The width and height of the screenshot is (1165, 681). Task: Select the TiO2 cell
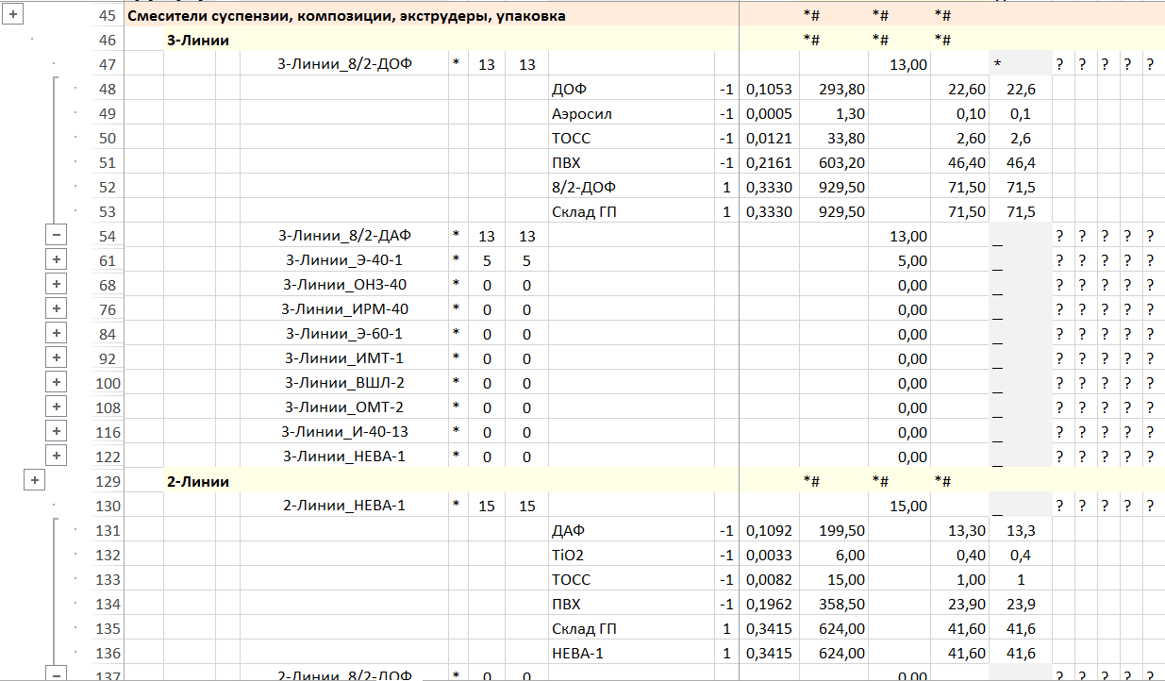click(568, 556)
